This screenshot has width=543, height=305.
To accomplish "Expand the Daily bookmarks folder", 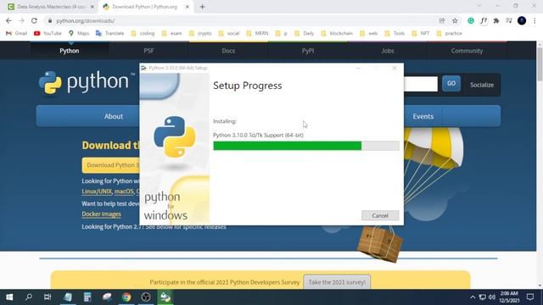I will 304,33.
